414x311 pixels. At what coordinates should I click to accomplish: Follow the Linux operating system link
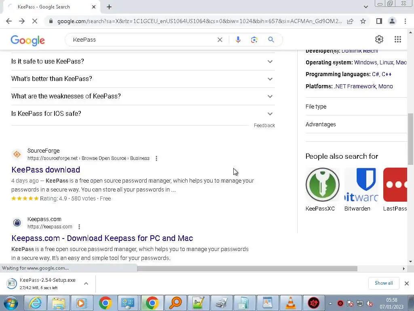pos(386,62)
